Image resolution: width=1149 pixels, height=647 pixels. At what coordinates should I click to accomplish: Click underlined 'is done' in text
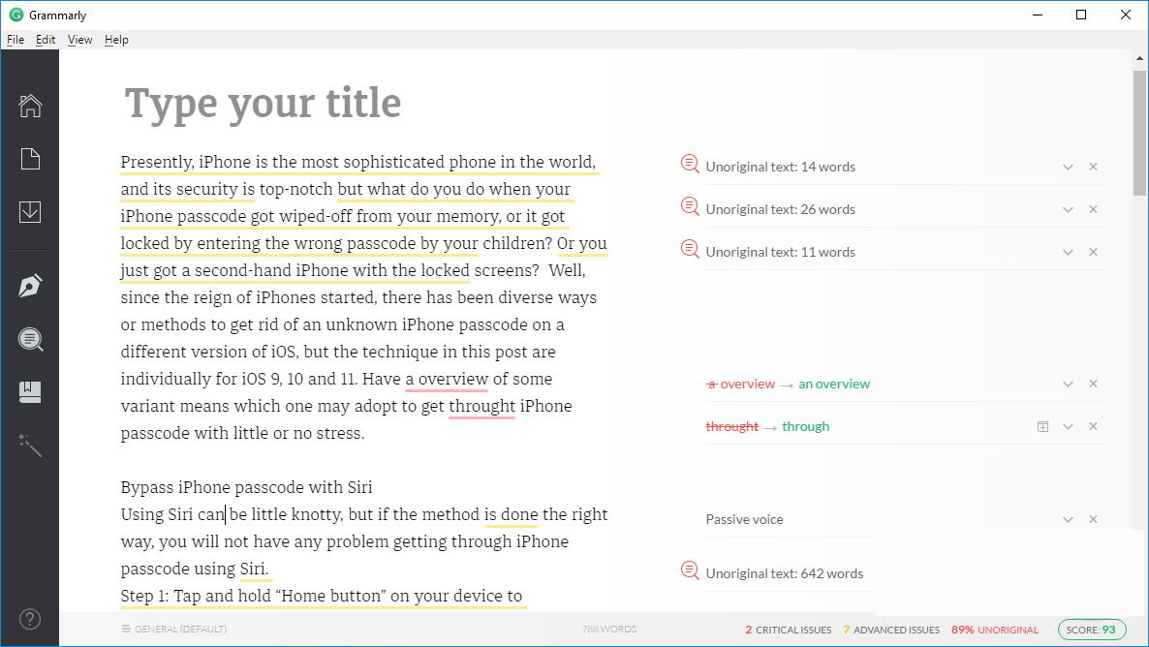[511, 514]
